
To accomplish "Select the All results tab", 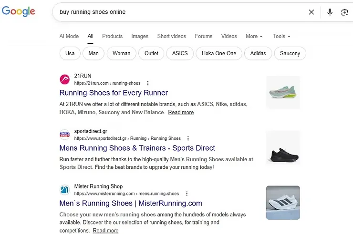I will point(91,36).
